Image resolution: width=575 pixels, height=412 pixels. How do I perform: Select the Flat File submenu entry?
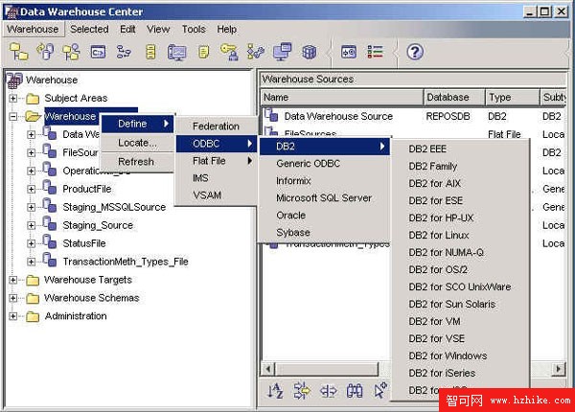tap(217, 161)
